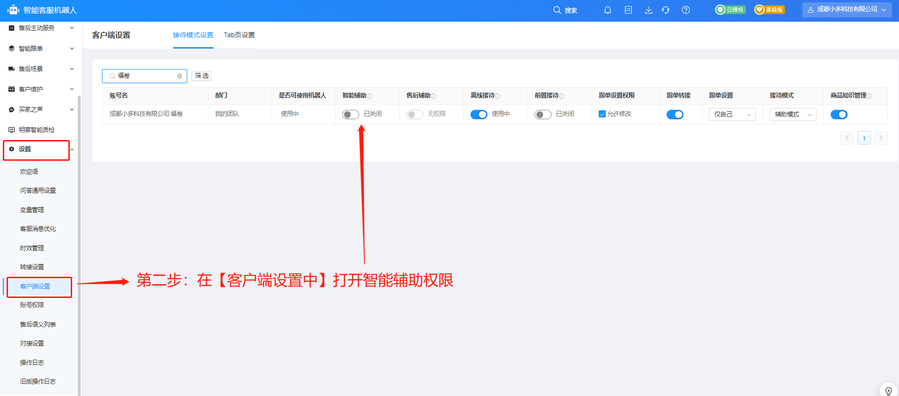Click the 明察智能质检 sidebar icon

(12, 130)
